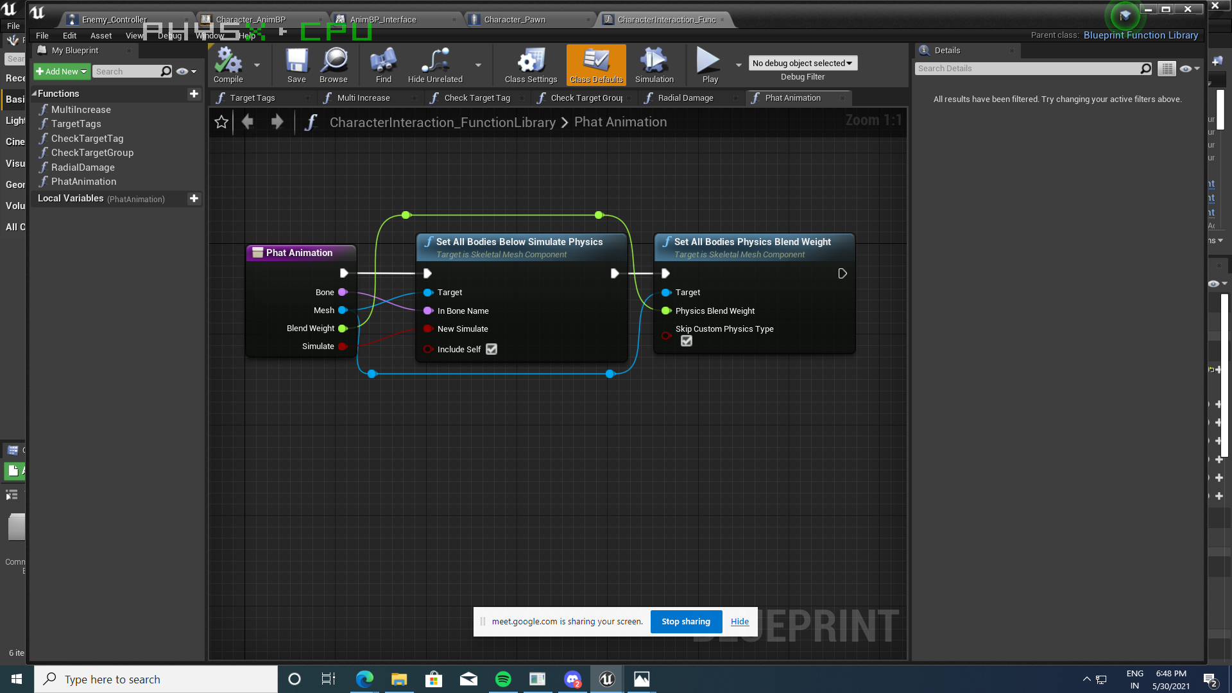Image resolution: width=1232 pixels, height=693 pixels.
Task: Open the Asset menu
Action: point(101,36)
